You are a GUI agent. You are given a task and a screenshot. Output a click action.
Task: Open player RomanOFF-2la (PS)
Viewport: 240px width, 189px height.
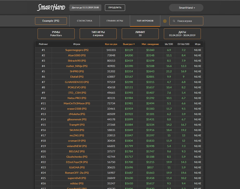pos(77,173)
